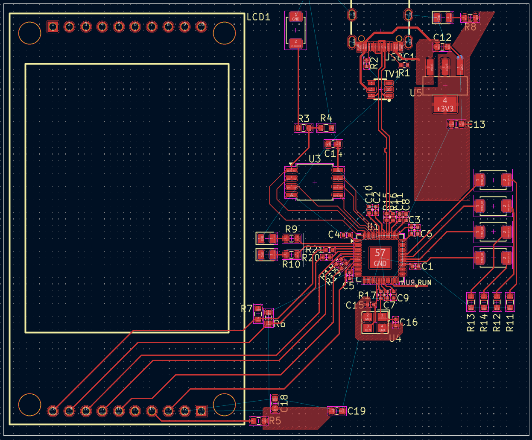The image size is (532, 440).
Task: Click the R7 reference label
Action: click(247, 308)
